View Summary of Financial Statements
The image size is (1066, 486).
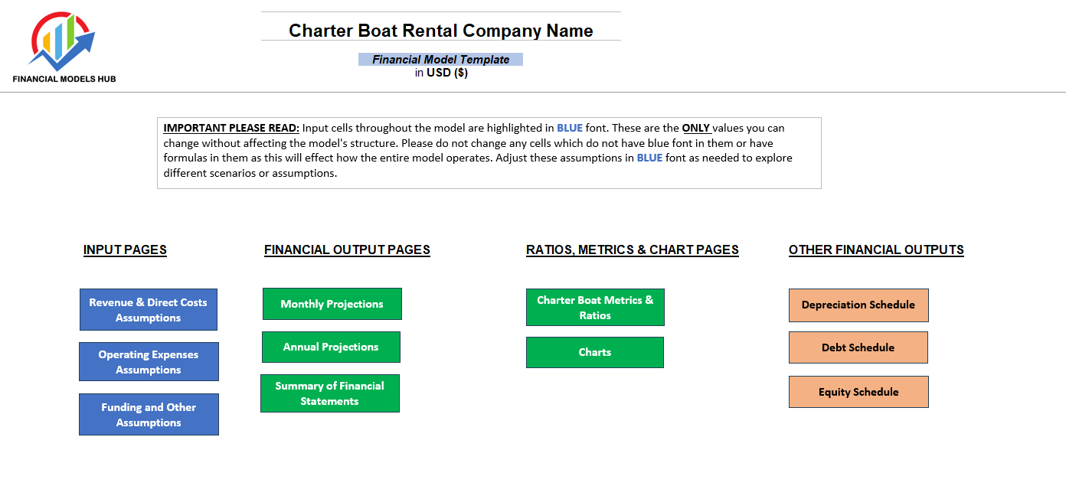pyautogui.click(x=329, y=393)
